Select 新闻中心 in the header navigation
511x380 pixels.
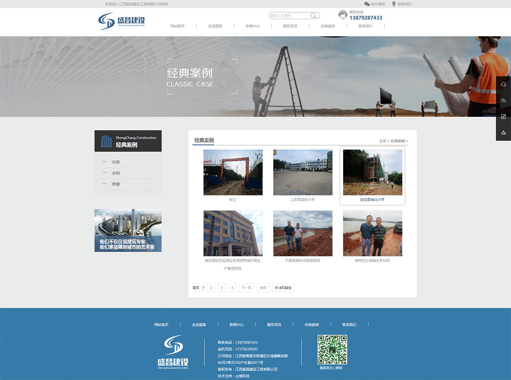pos(253,26)
